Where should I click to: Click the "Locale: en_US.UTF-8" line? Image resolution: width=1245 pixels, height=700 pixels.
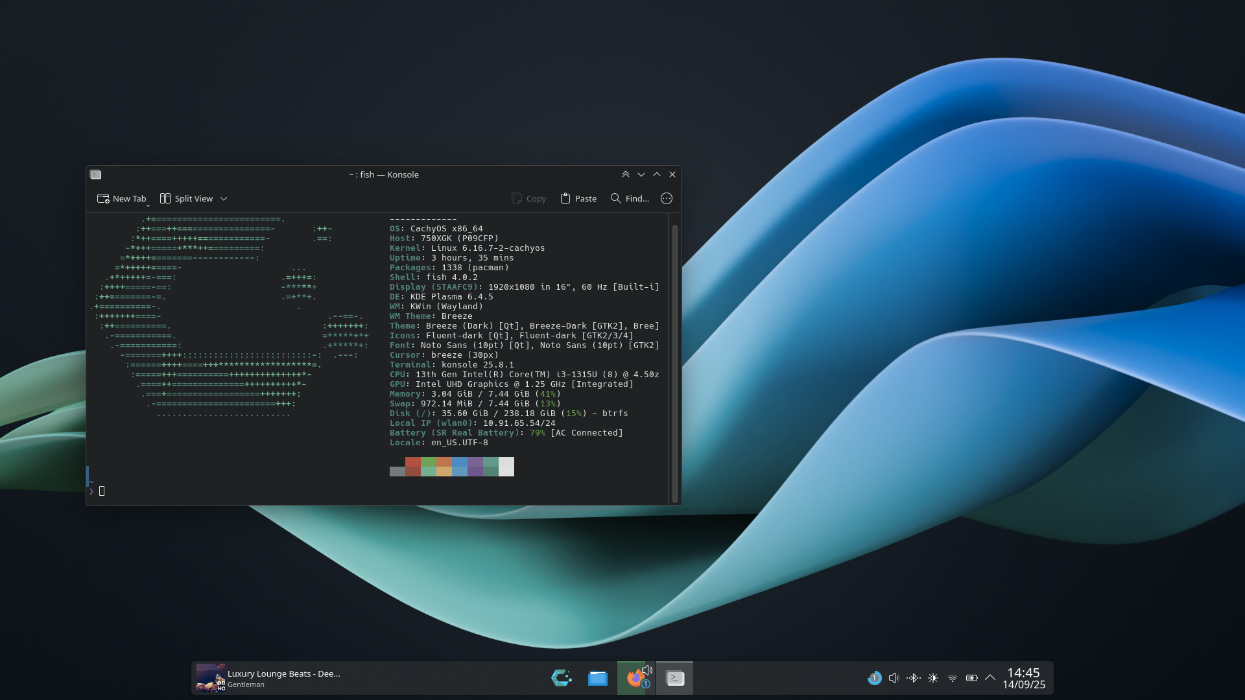[x=439, y=443]
